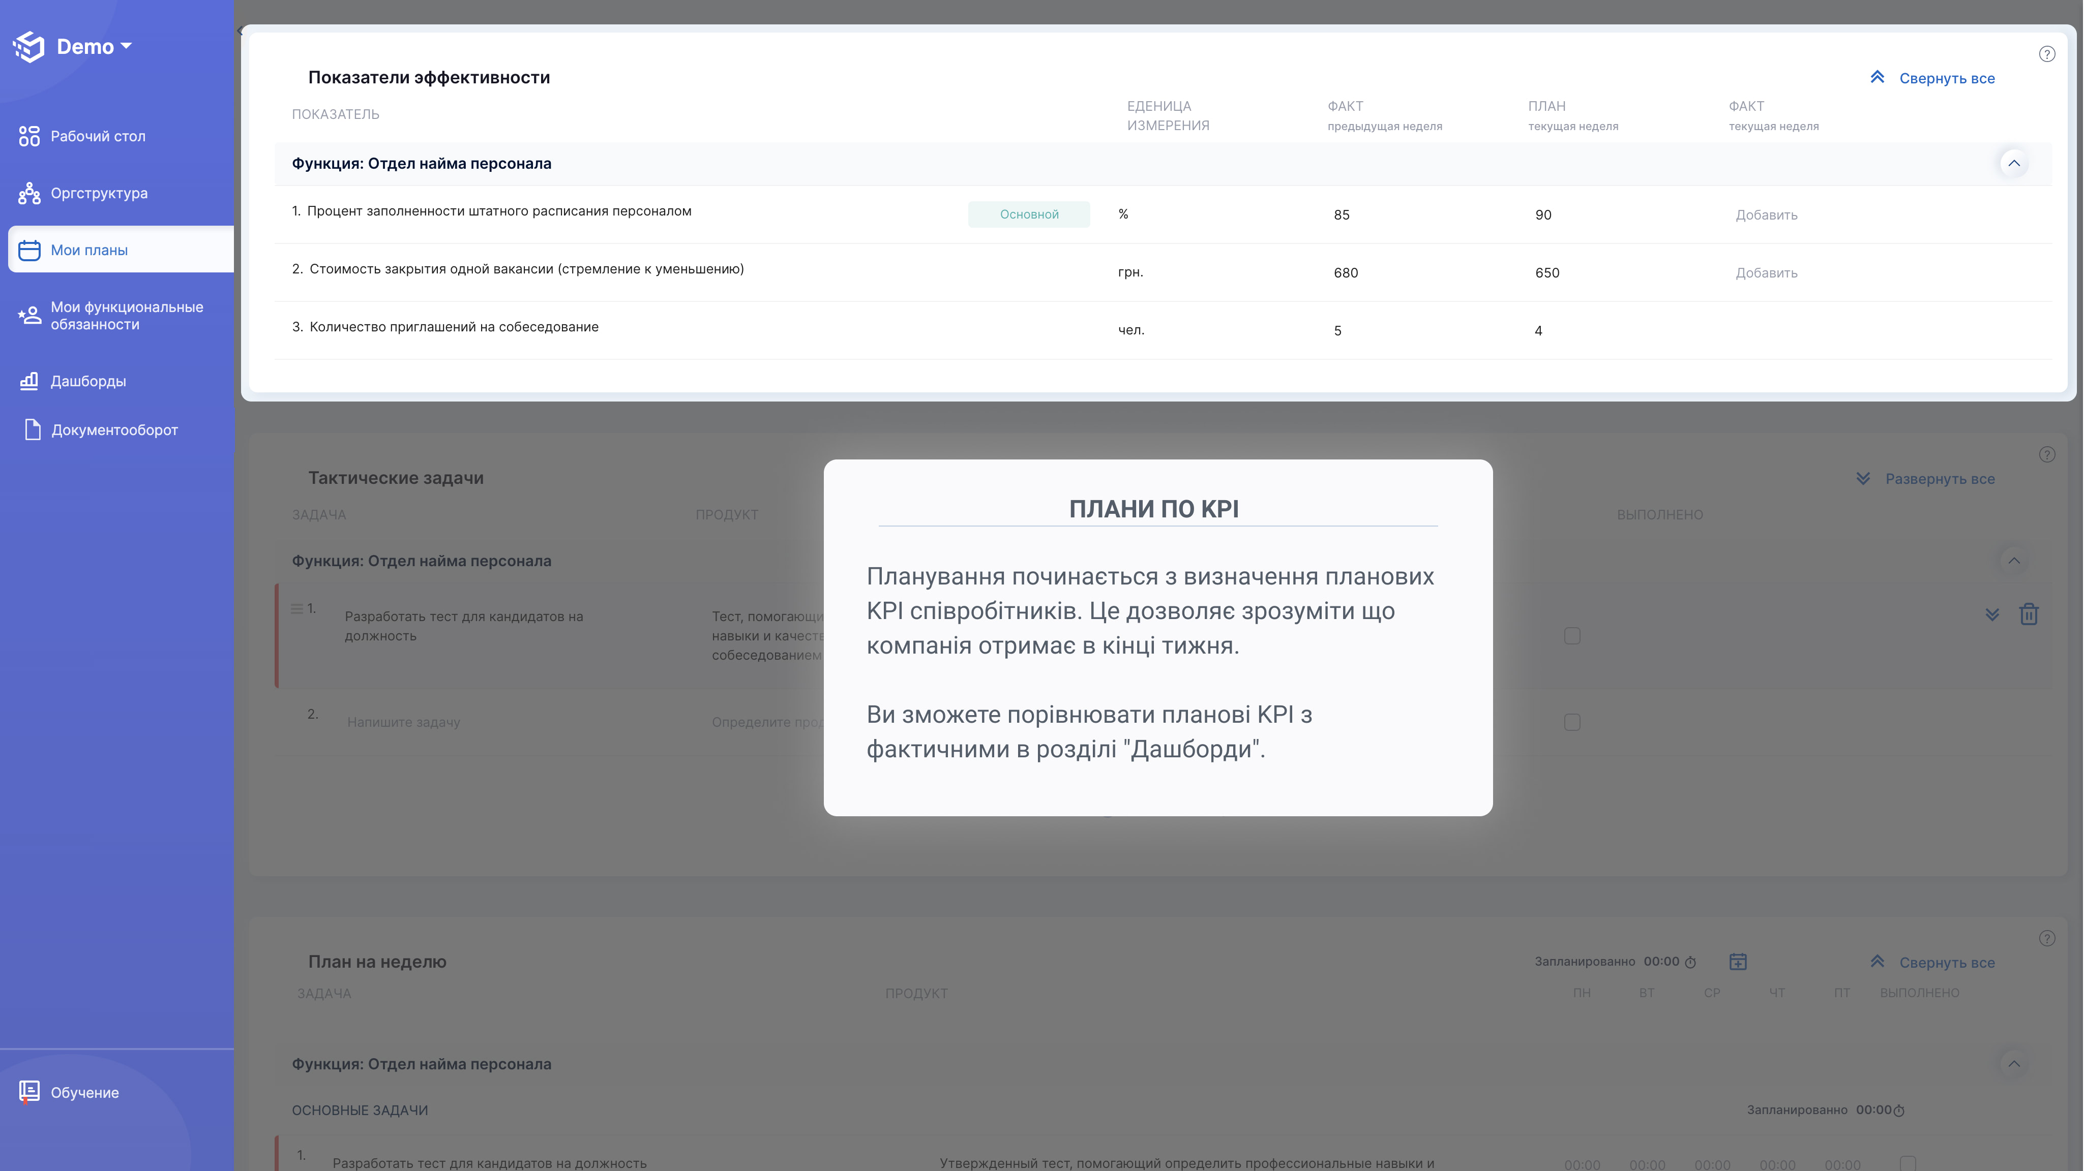Click the Дашборды chart icon

(29, 380)
